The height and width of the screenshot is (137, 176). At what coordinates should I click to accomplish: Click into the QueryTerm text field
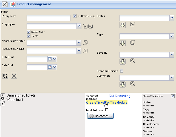(x=49, y=18)
